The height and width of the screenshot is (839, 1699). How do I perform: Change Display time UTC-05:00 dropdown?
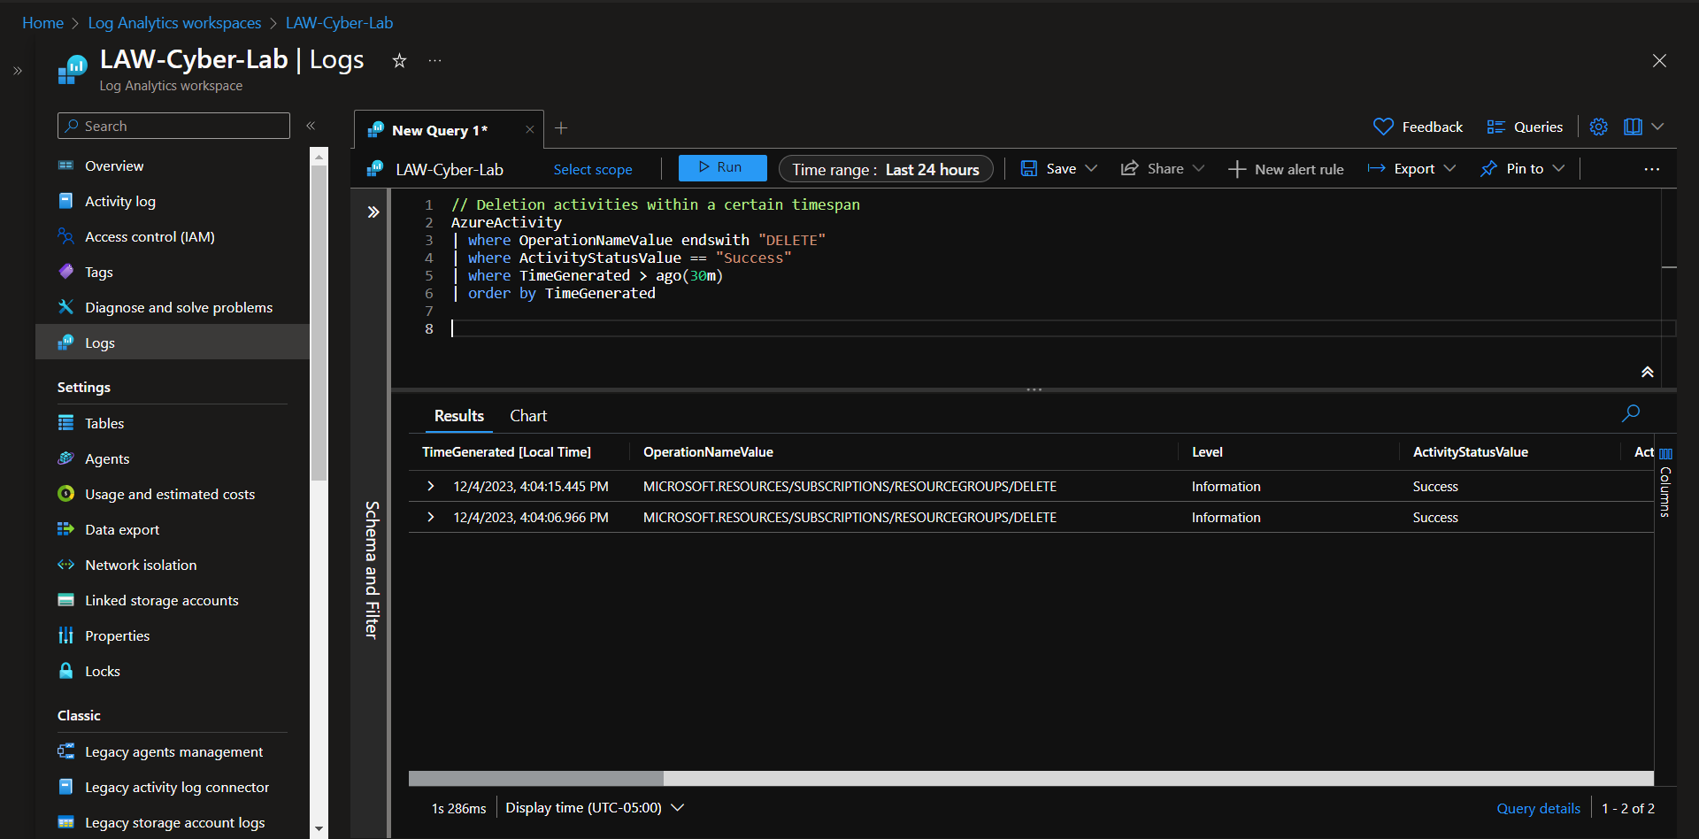coord(595,807)
